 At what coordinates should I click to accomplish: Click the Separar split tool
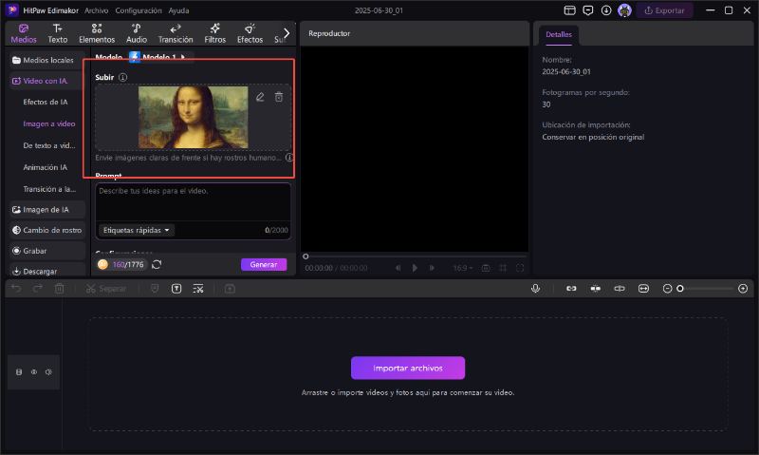[x=106, y=289]
